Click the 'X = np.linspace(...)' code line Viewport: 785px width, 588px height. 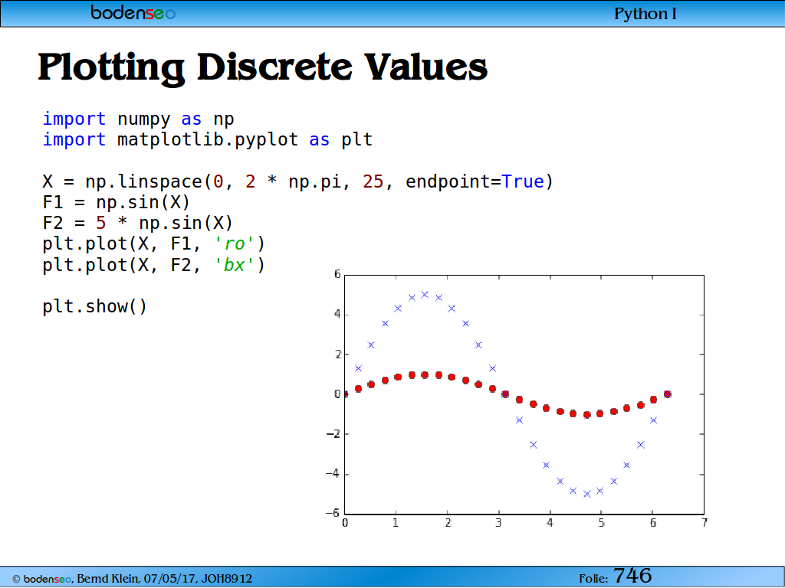298,181
